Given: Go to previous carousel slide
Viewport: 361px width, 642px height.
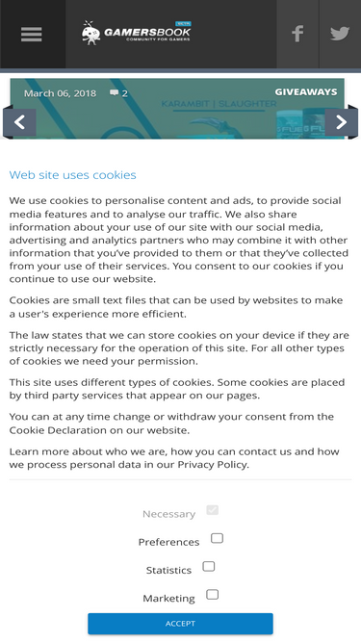Looking at the screenshot, I should pyautogui.click(x=19, y=122).
